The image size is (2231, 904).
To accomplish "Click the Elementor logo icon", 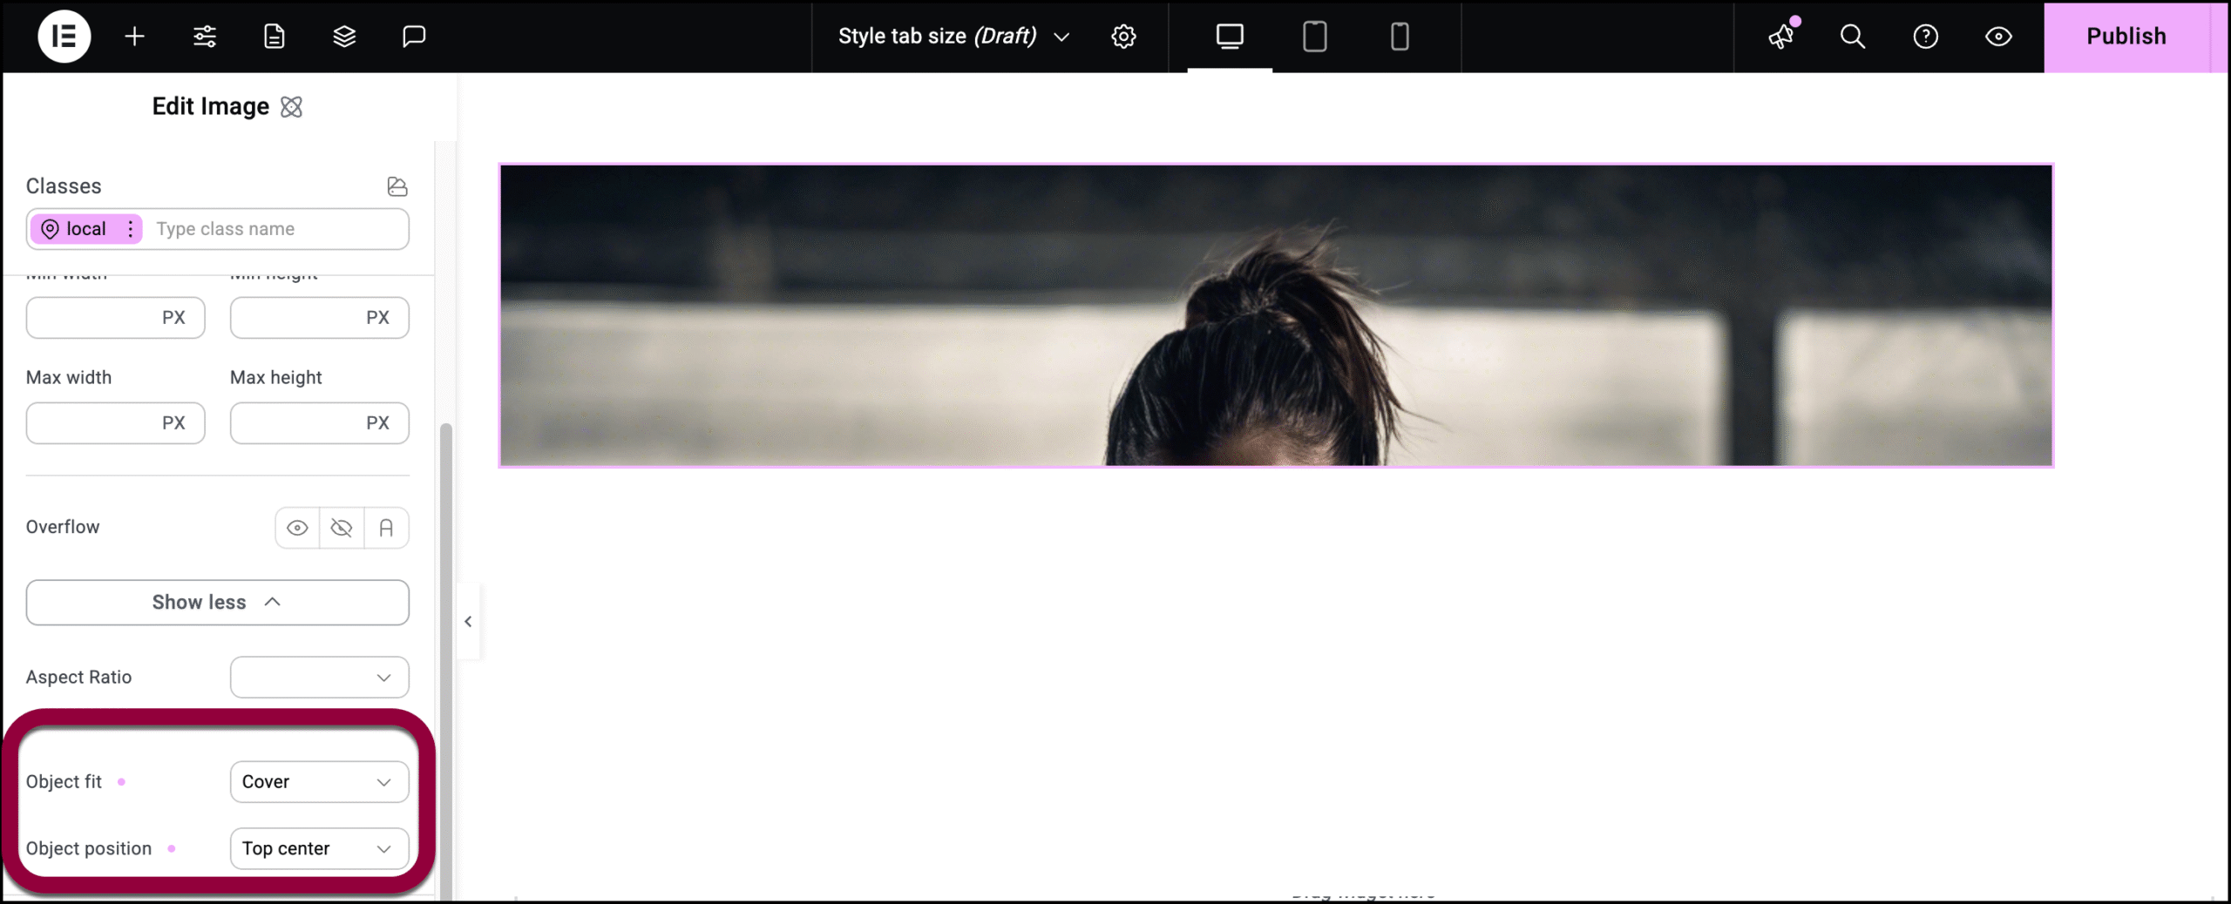I will (64, 36).
